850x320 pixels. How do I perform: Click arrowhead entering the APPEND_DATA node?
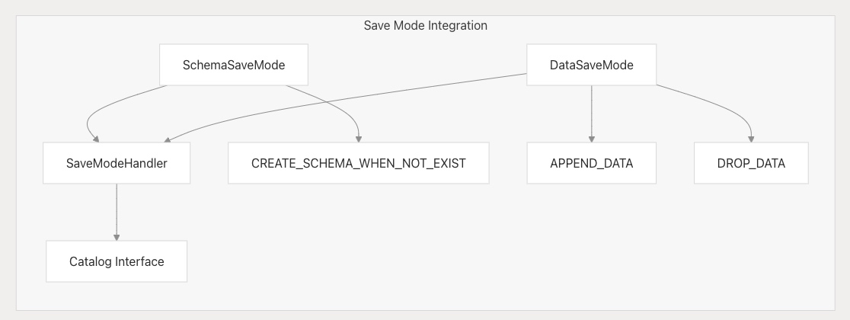coord(592,139)
